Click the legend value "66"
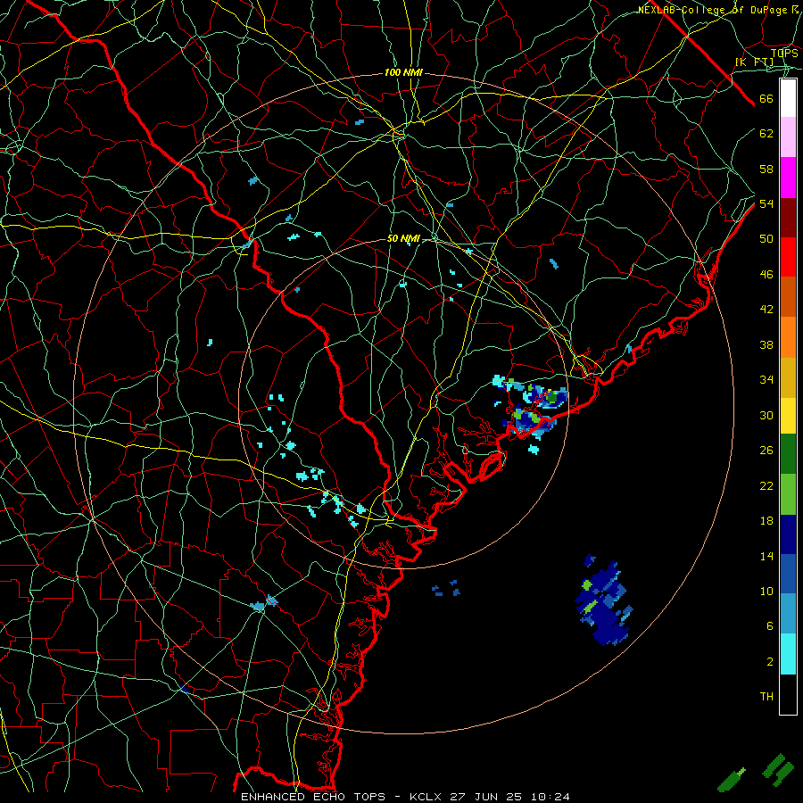Screen dimensions: 803x803 [766, 99]
